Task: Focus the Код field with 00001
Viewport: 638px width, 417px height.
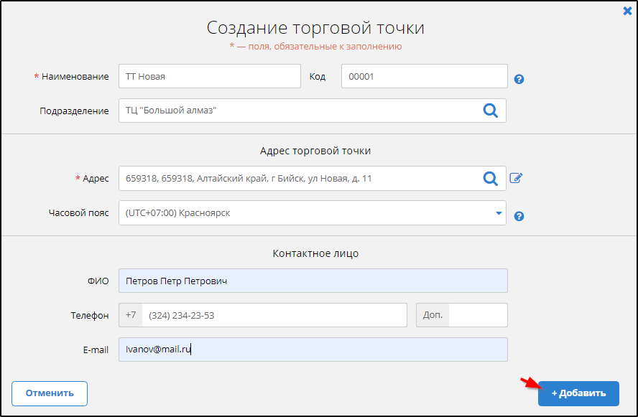Action: [x=425, y=76]
